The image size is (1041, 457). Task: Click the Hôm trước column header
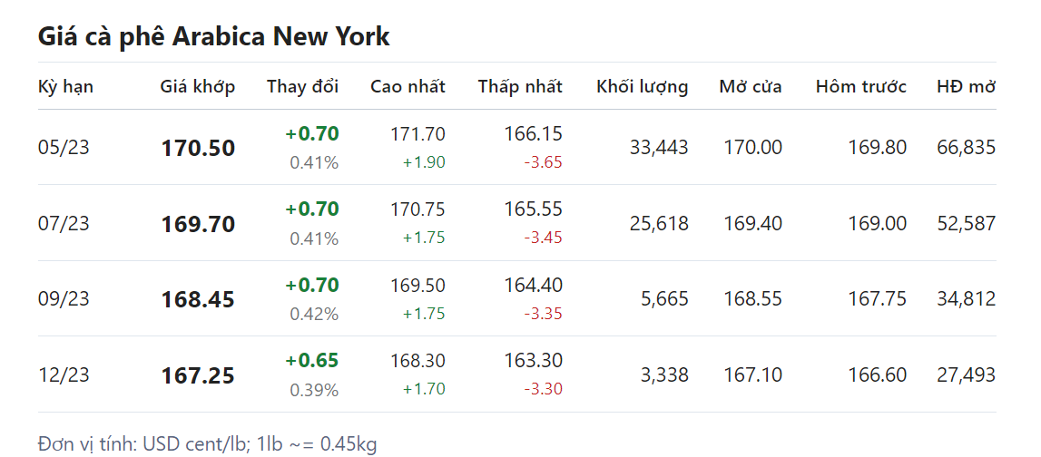click(860, 87)
